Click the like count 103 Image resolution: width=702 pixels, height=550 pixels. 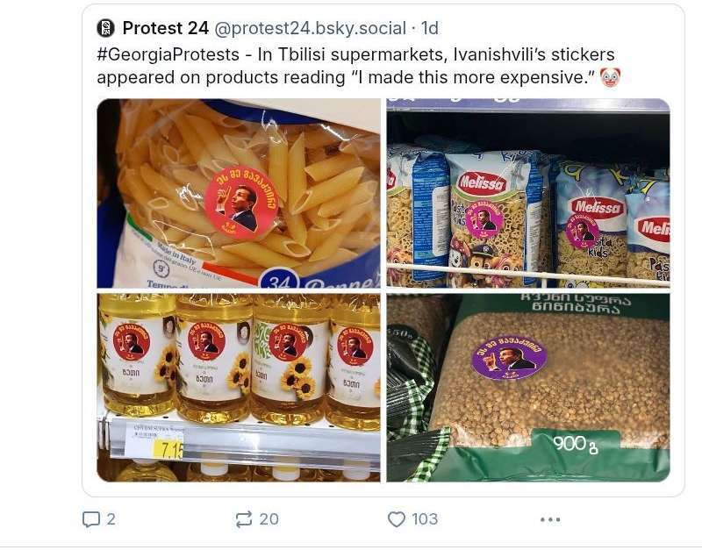point(425,519)
